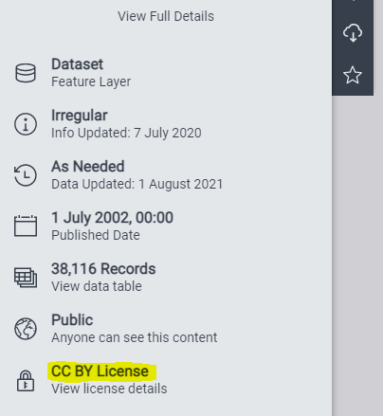Open View license details link
Image resolution: width=383 pixels, height=416 pixels.
109,389
